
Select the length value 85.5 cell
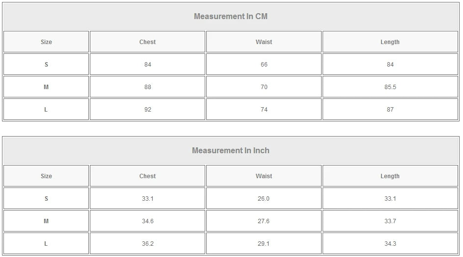pos(390,87)
